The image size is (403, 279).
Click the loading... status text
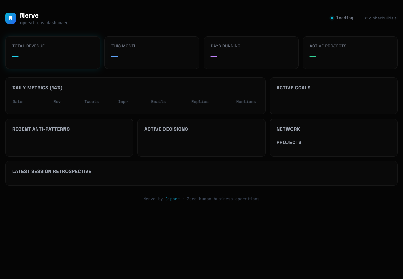tap(348, 18)
